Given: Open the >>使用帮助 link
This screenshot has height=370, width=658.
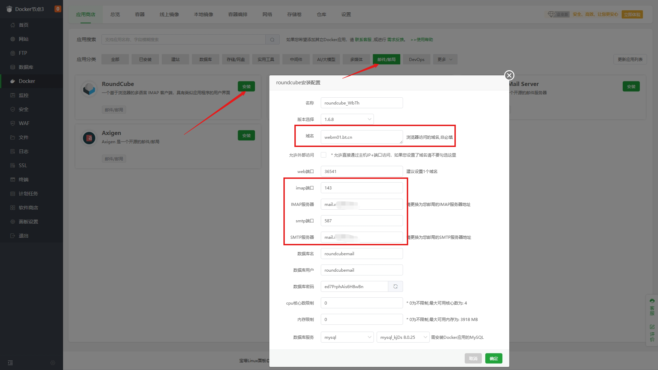Looking at the screenshot, I should coord(422,40).
